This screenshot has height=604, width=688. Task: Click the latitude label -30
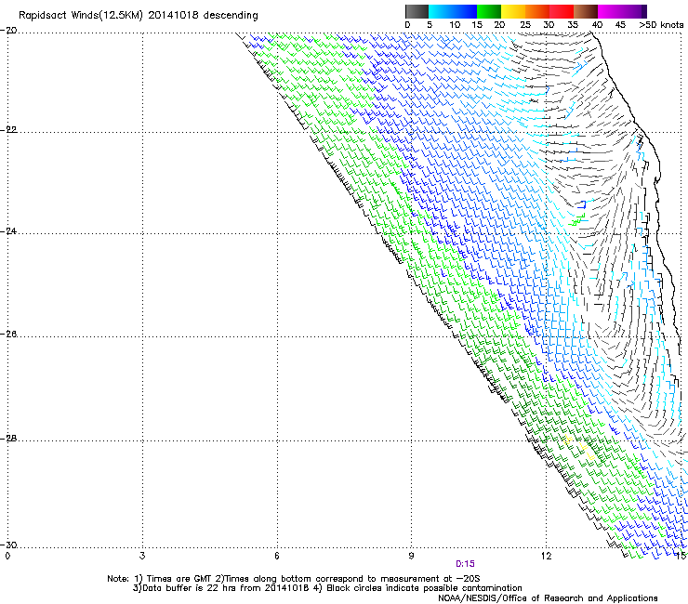click(x=8, y=545)
